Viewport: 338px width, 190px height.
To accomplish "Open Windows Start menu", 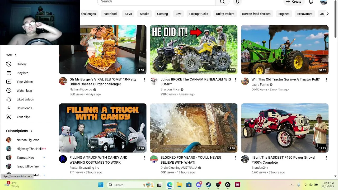I will coord(101,185).
